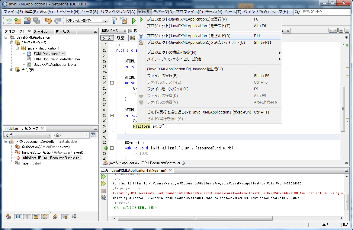Toggle Sort by Source order in Navigator

[74, 216]
